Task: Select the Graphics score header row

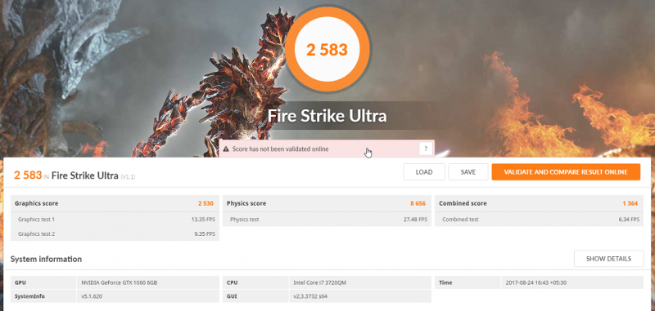Action: click(115, 203)
